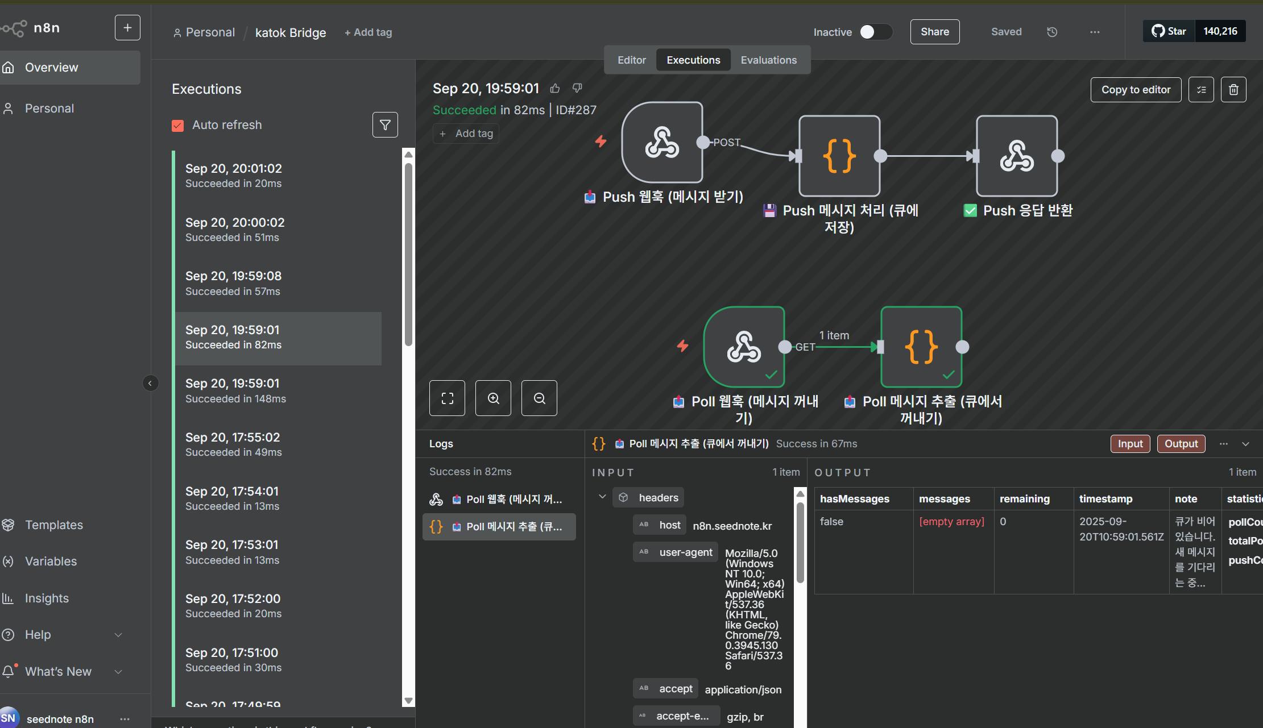Click the Copy to editor button
Viewport: 1263px width, 728px height.
point(1136,90)
